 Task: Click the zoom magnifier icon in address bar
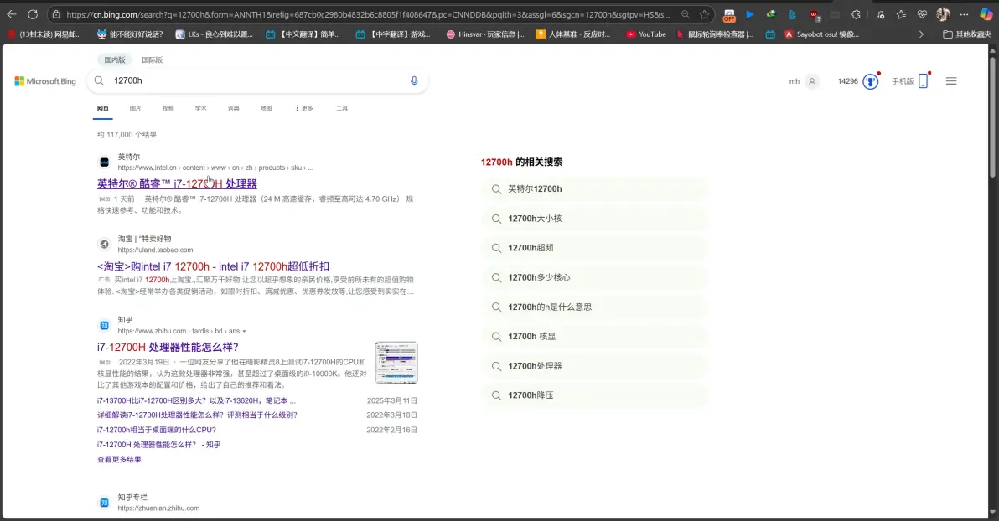pyautogui.click(x=685, y=14)
